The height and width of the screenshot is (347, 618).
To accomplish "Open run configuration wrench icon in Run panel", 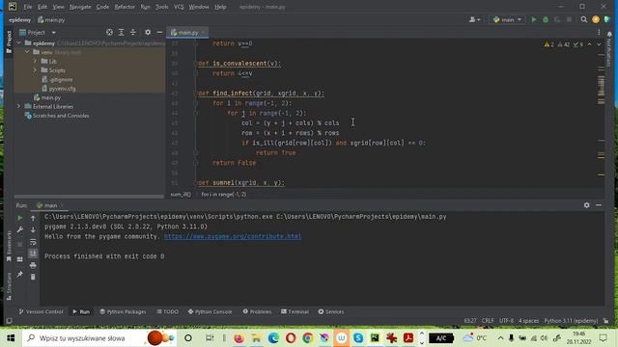I will 19,229.
